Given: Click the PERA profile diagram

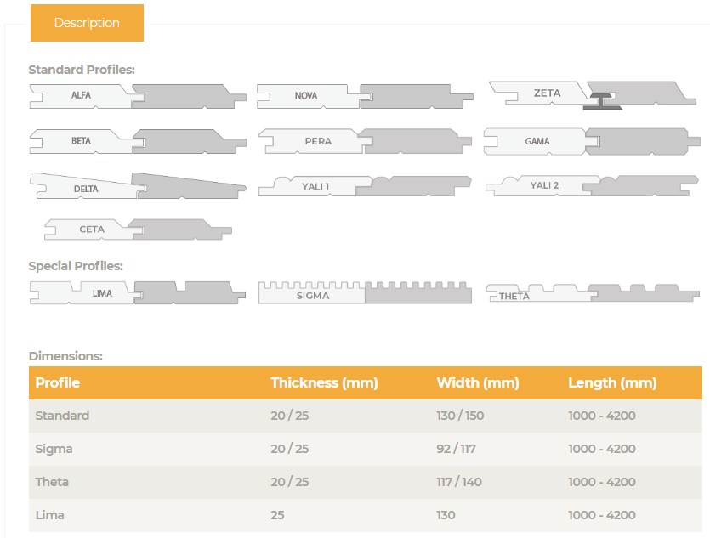Looking at the screenshot, I should (x=365, y=141).
